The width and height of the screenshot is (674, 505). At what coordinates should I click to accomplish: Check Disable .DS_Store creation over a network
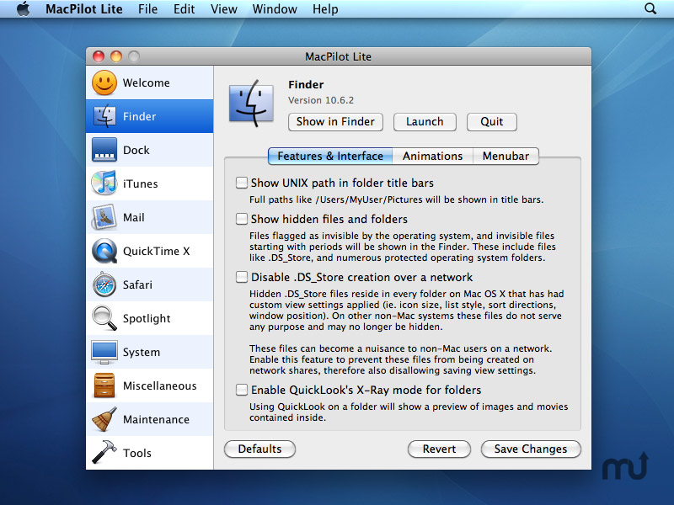(242, 277)
